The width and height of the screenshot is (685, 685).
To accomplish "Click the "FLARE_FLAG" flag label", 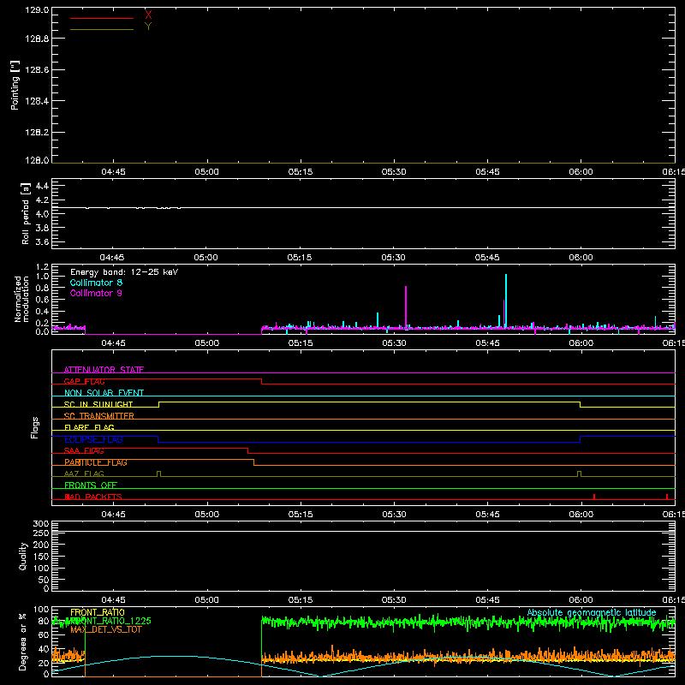I will pos(89,427).
